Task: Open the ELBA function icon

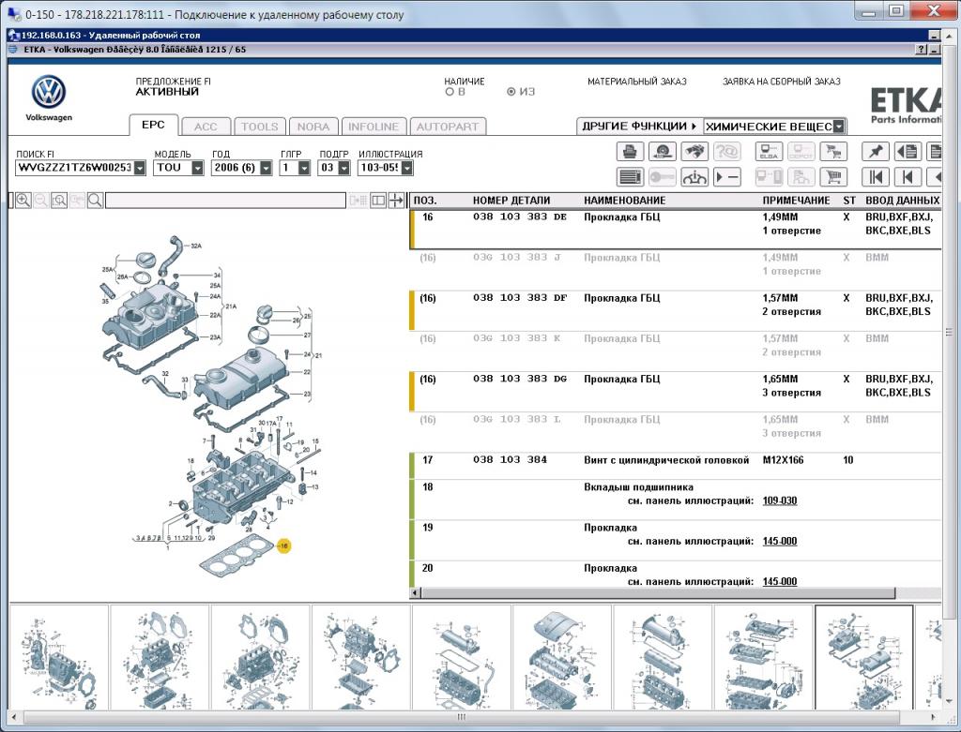Action: [769, 151]
